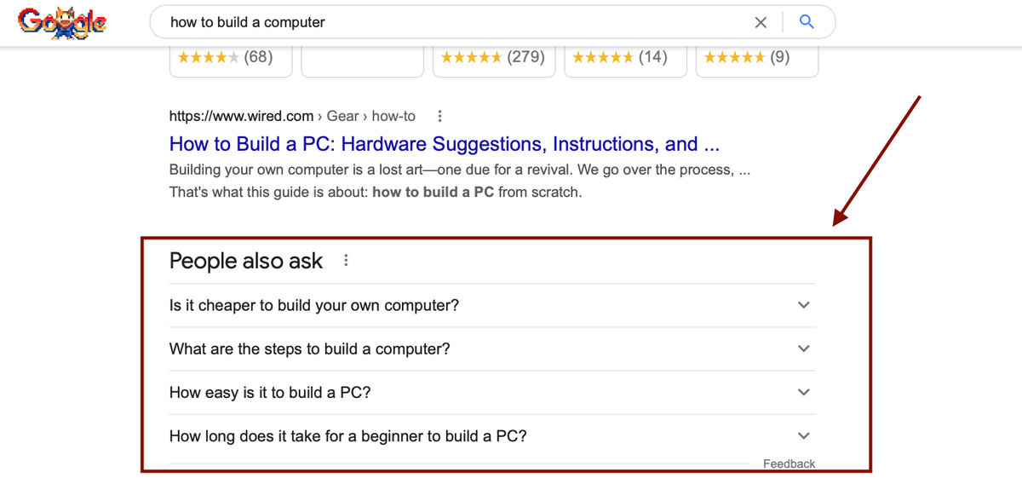Click the Google doodle logo

63,22
